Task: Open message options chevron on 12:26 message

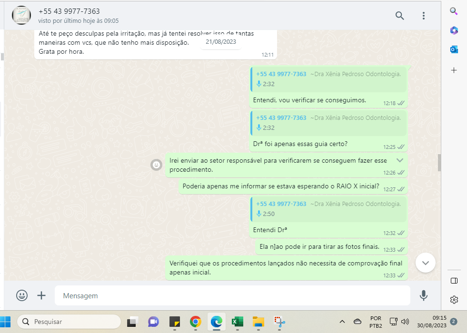Action: [x=400, y=160]
